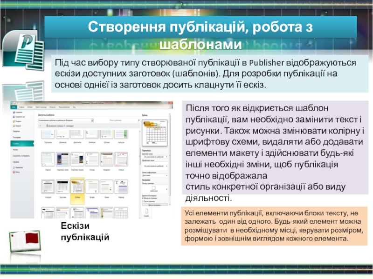Select the Зубчики calendar template

(107, 134)
